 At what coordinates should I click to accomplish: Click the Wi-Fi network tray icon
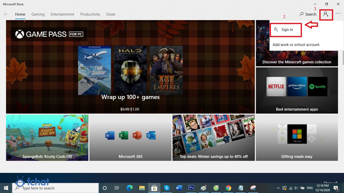290,188
